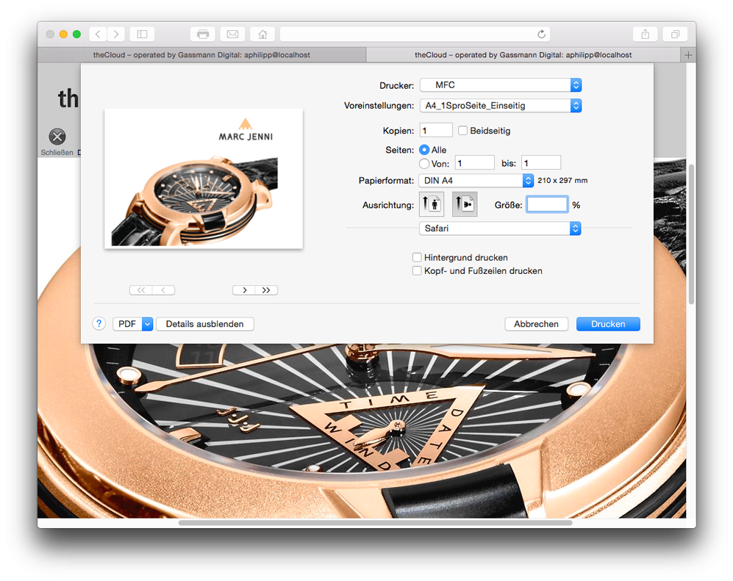Image resolution: width=733 pixels, height=581 pixels.
Task: Reload the page with the refresh icon
Action: pos(541,34)
